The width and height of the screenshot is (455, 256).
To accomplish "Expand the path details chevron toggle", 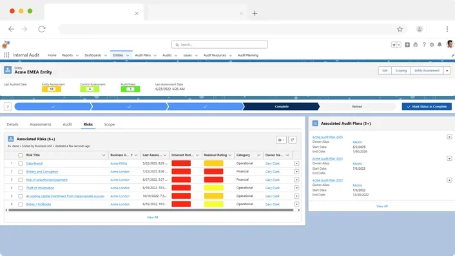I will pyautogui.click(x=8, y=107).
